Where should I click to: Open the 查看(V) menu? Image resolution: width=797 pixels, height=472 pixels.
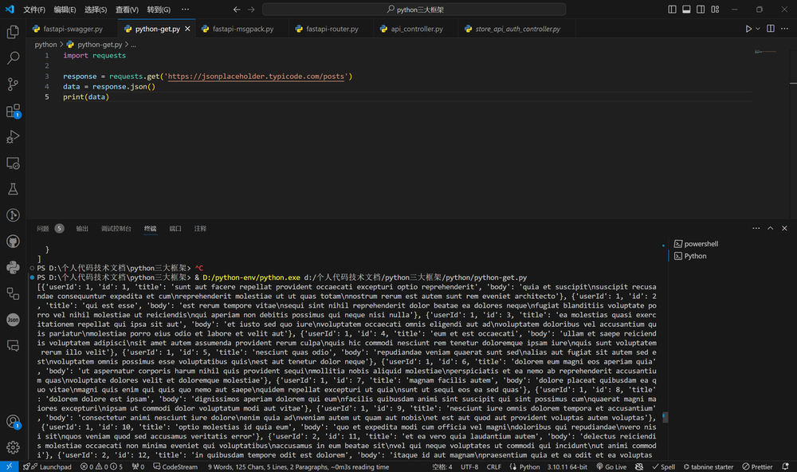pos(126,10)
